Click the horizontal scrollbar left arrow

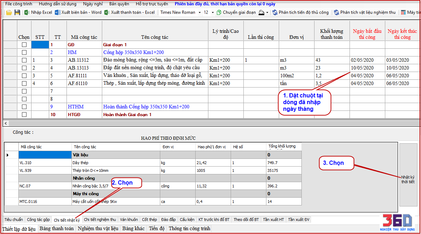click(6, 123)
